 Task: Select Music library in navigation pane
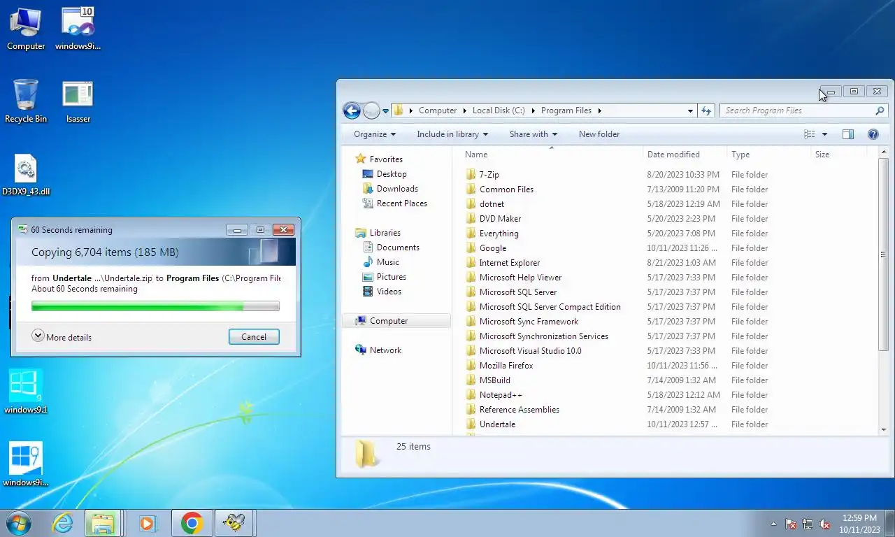(387, 262)
